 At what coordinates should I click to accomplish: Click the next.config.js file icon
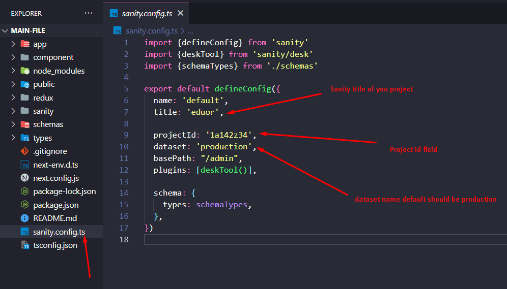coord(24,178)
